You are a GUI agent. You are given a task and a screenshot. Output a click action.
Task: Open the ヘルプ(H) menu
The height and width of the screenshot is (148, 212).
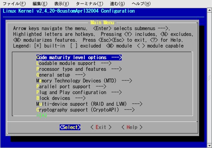(x=141, y=4)
